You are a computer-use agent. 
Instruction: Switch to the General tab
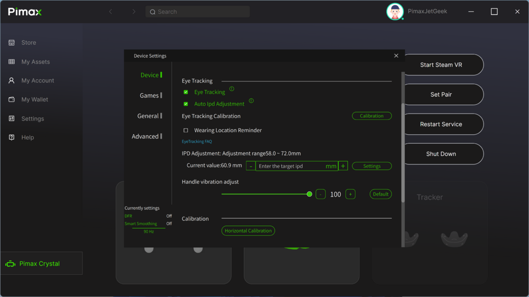150,116
